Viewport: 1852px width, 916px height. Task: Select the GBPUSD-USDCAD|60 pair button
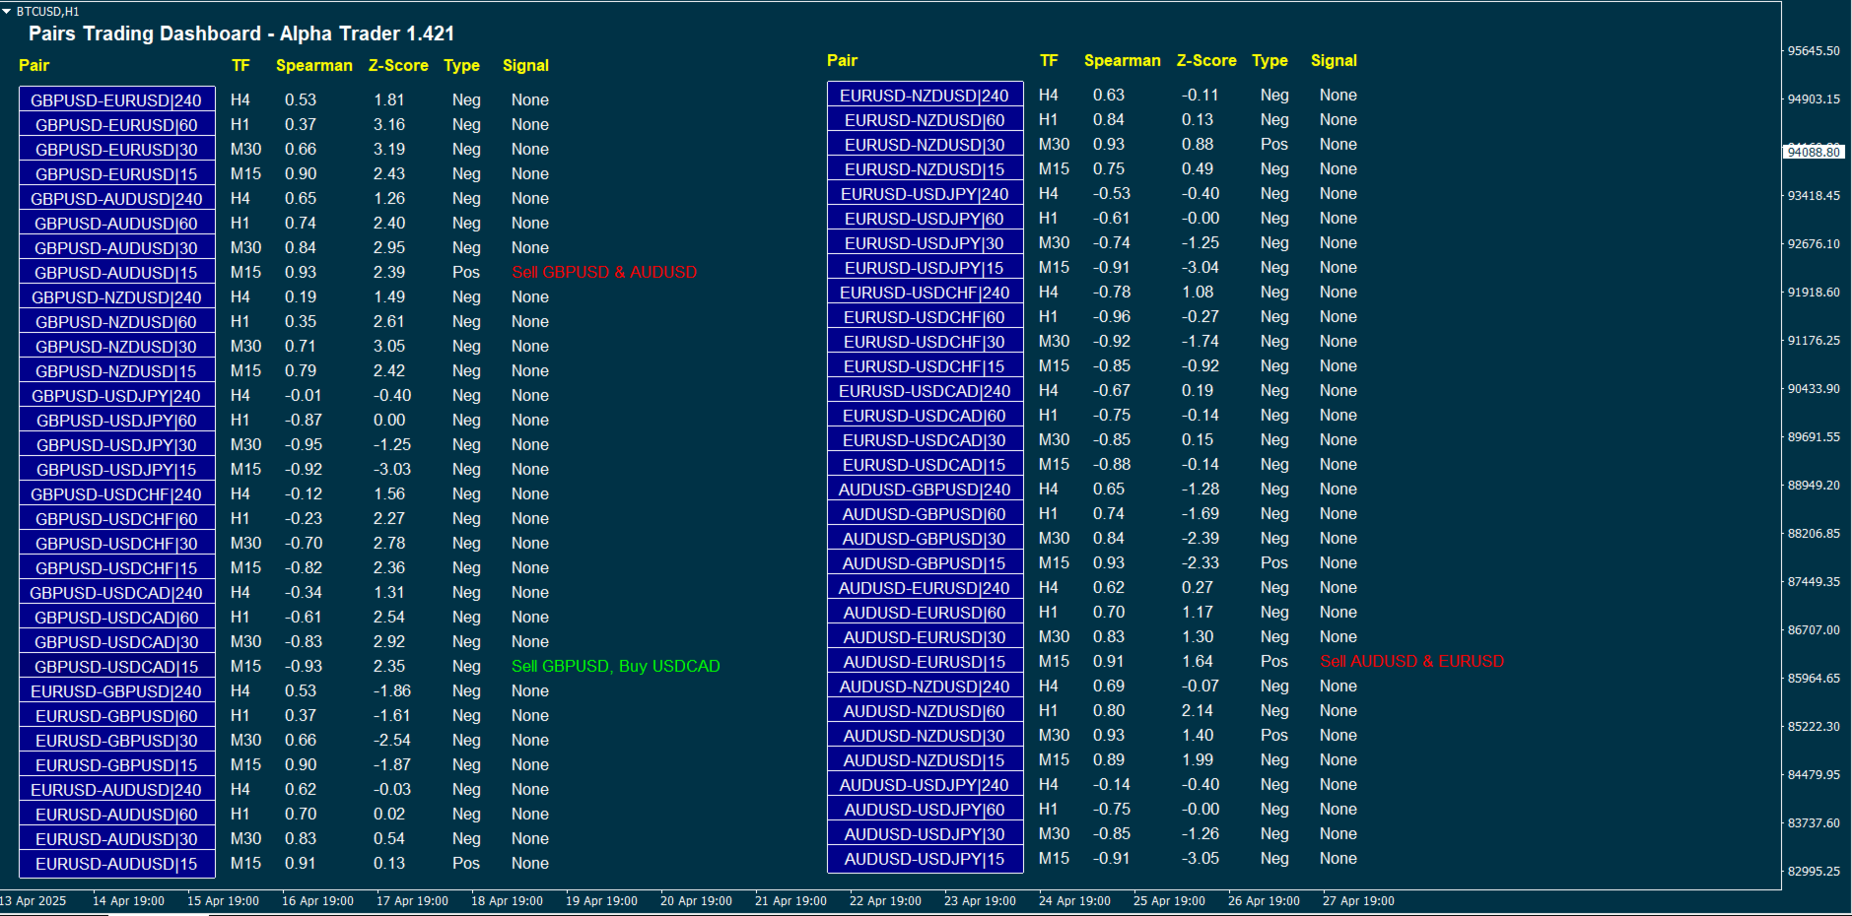117,618
